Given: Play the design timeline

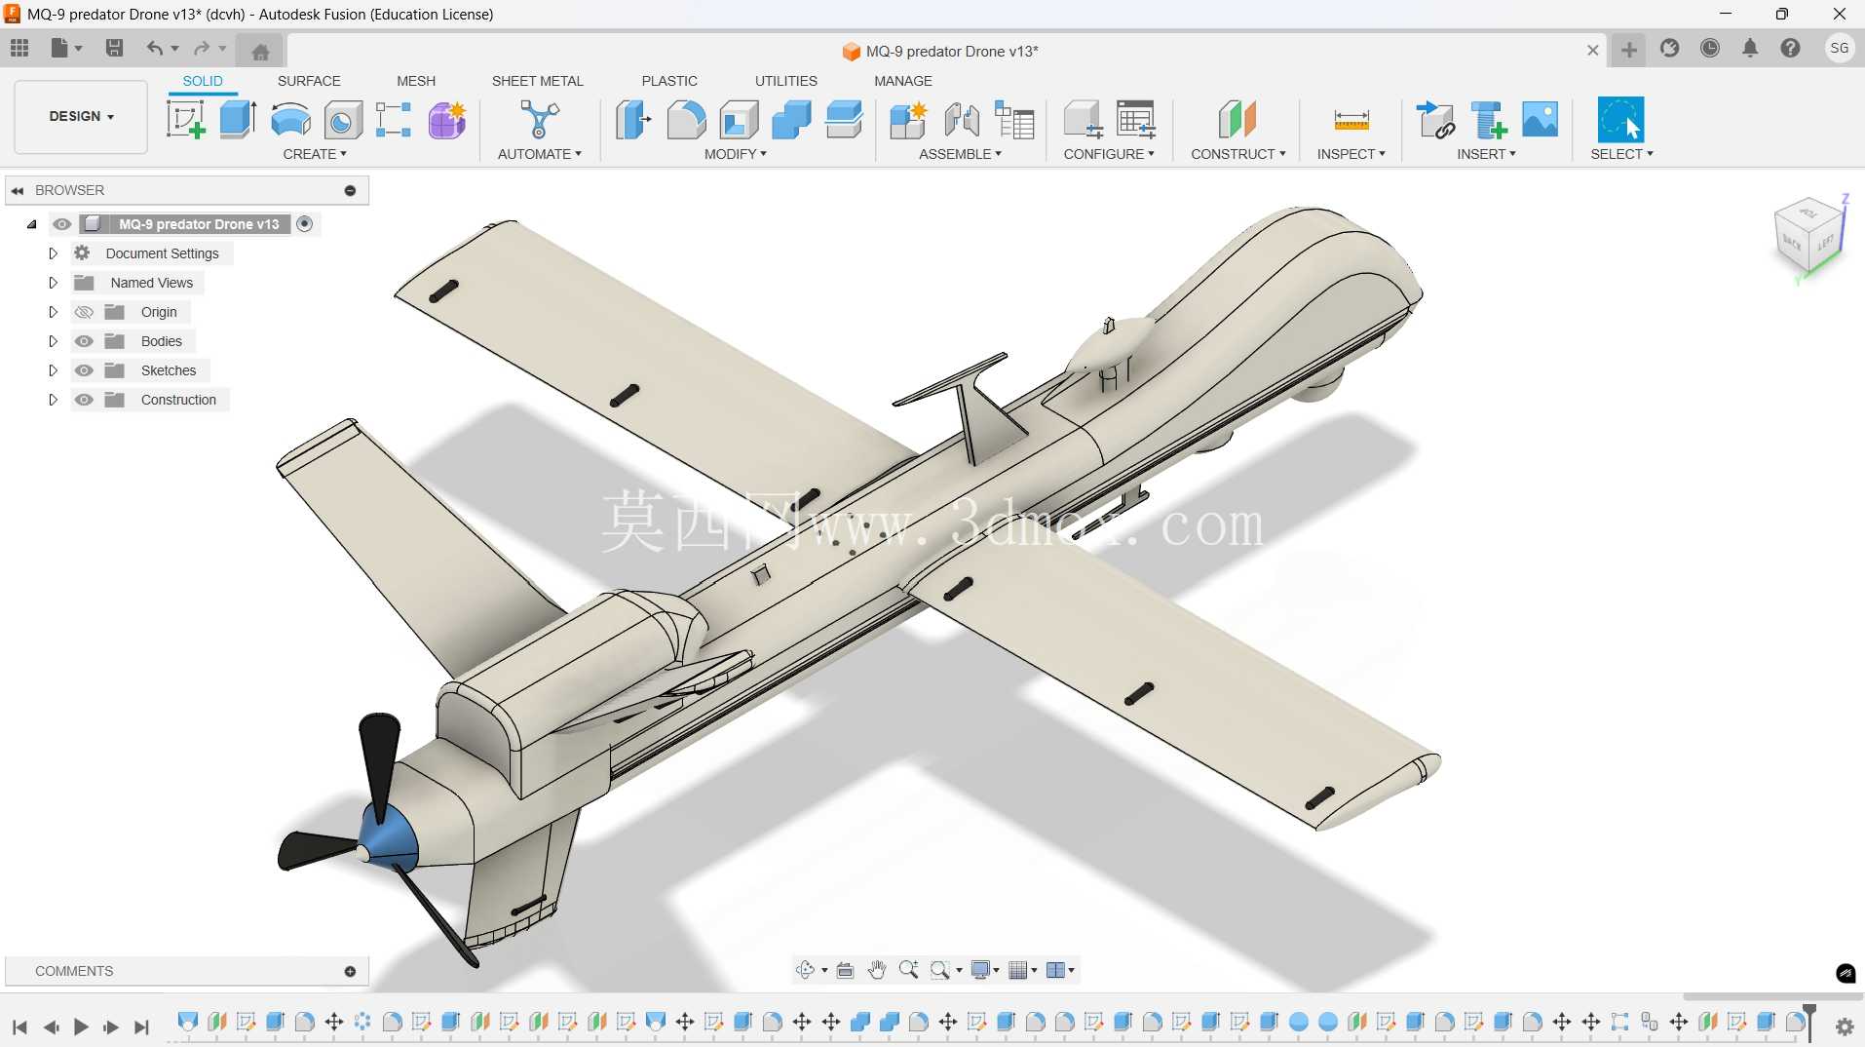Looking at the screenshot, I should [81, 1027].
